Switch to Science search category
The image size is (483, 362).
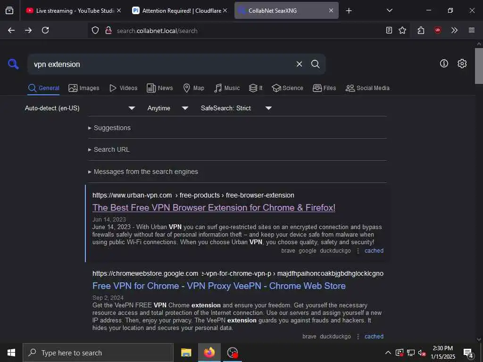click(x=287, y=88)
